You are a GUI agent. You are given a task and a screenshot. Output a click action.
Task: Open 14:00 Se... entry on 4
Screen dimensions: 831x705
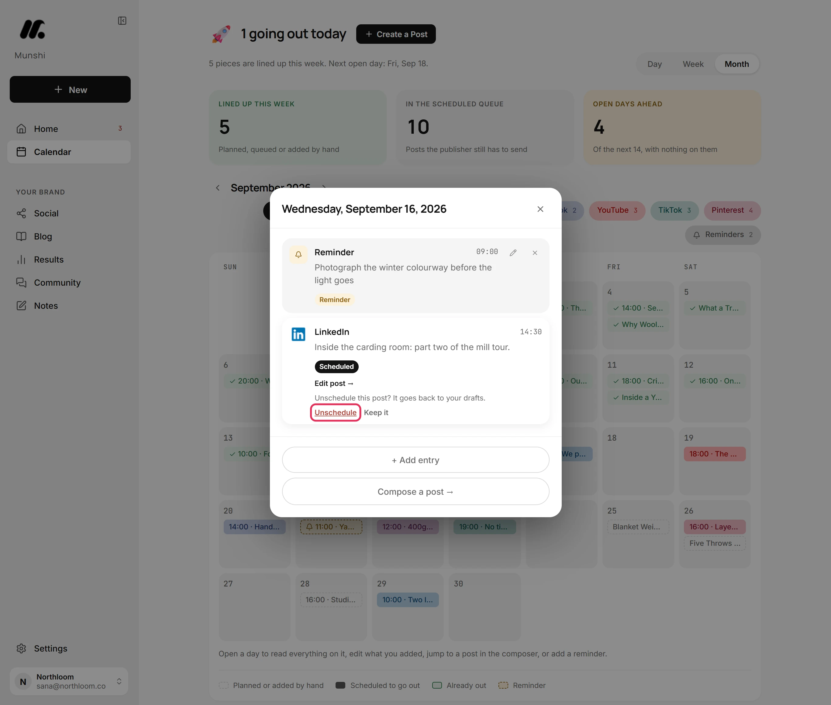pyautogui.click(x=638, y=308)
